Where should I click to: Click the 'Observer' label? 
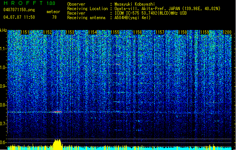[76, 4]
